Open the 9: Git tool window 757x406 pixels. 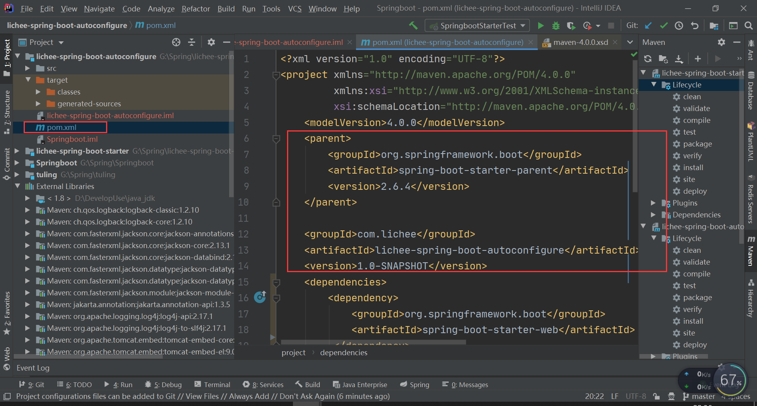tap(32, 385)
